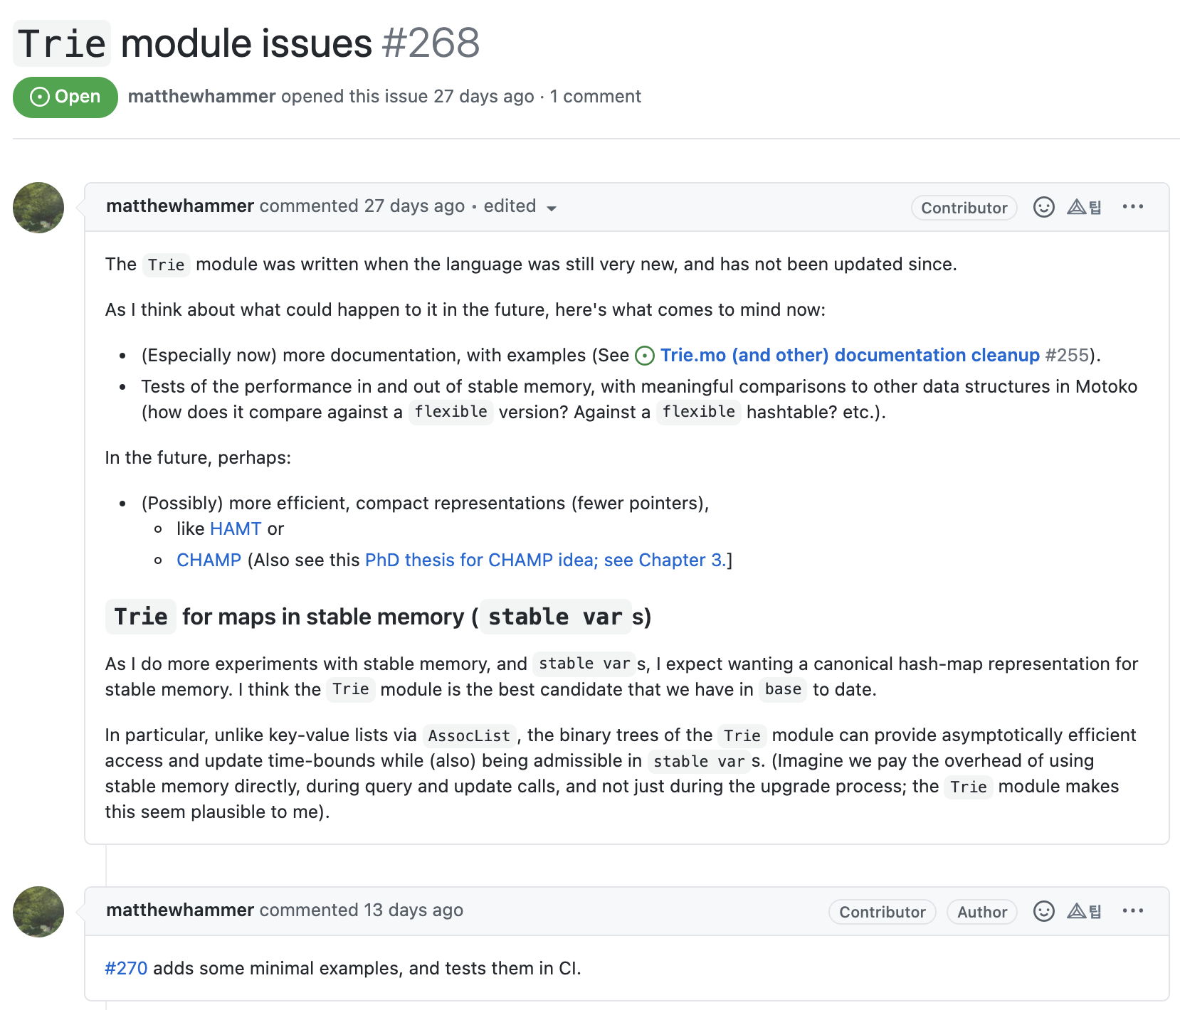1180x1010 pixels.
Task: Open the CHAMP link
Action: 209,560
